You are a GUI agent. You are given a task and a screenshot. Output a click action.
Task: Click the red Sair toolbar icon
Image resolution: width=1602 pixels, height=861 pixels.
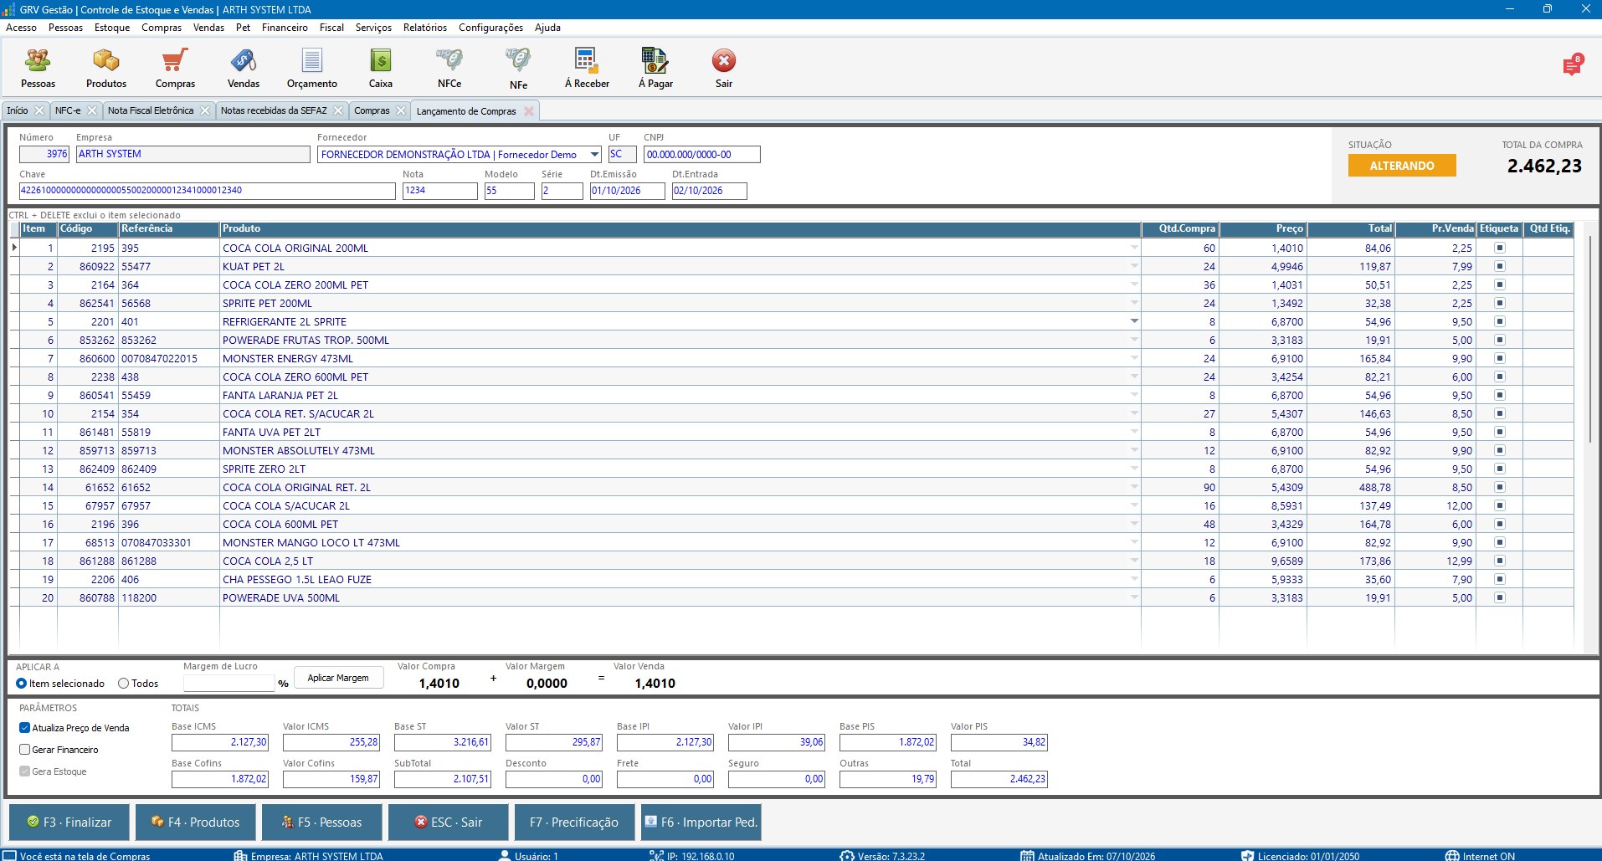point(724,68)
